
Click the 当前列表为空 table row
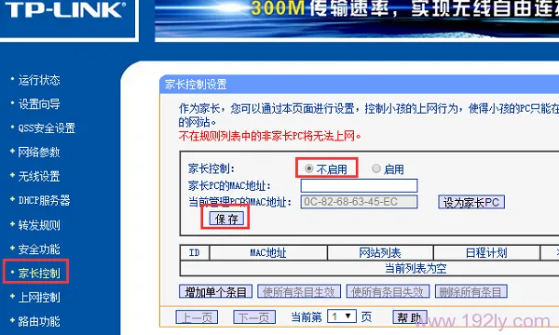pos(370,268)
